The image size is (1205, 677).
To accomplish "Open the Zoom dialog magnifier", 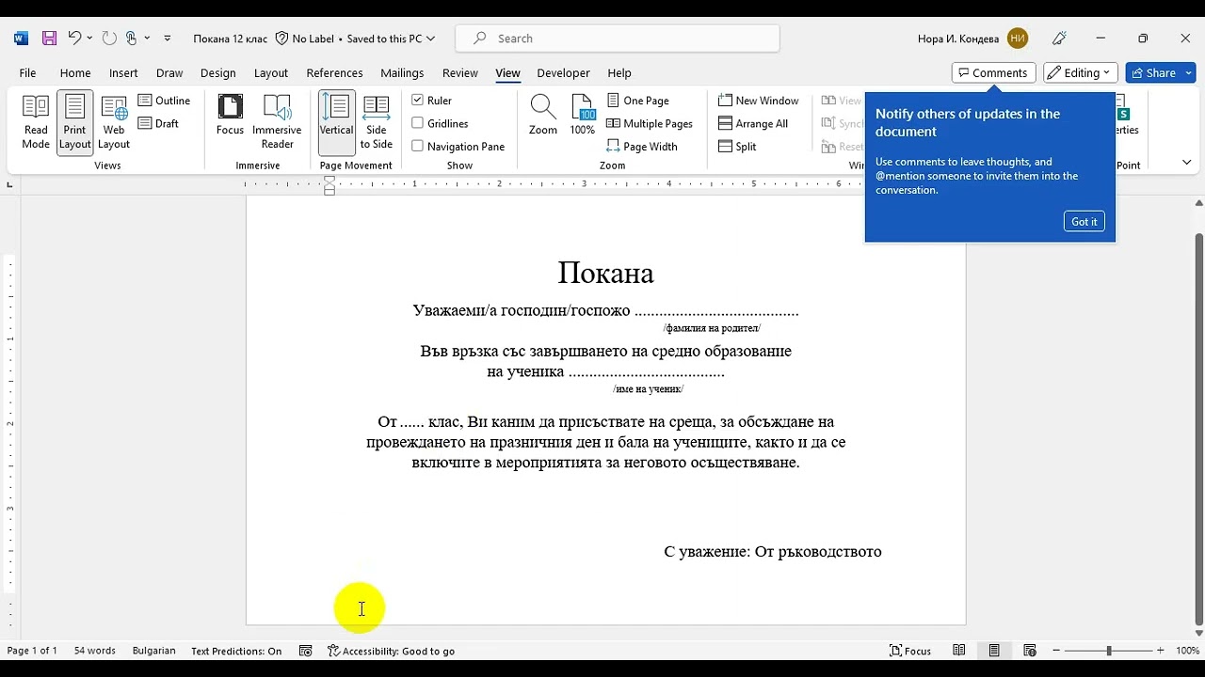I will pos(542,116).
